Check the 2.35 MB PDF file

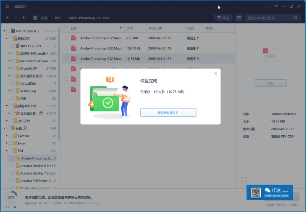coord(67,38)
